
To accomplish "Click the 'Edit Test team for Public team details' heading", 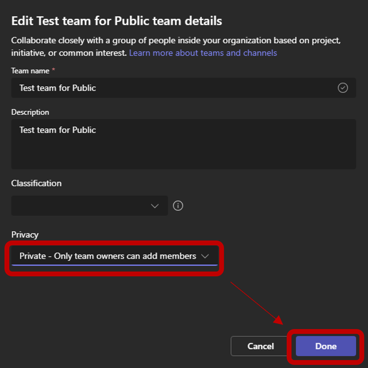I will pos(117,21).
